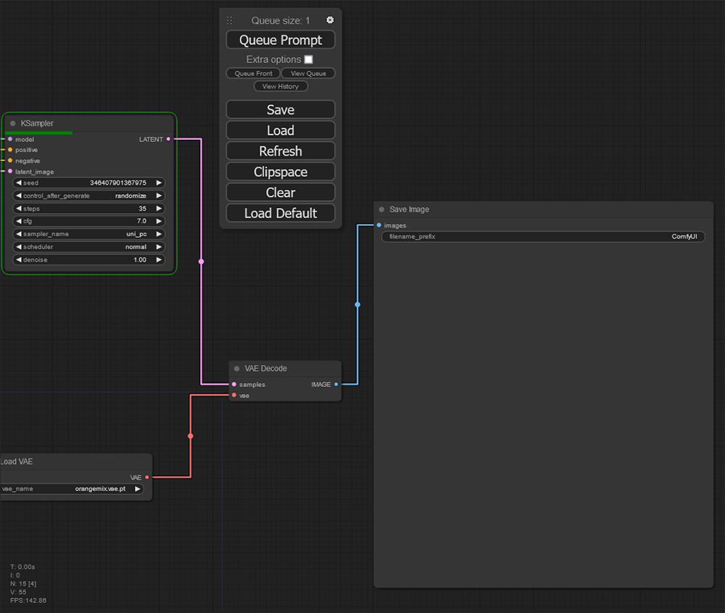Image resolution: width=725 pixels, height=613 pixels.
Task: Click the VAE Decode IMAGE output connector
Action: coord(336,385)
